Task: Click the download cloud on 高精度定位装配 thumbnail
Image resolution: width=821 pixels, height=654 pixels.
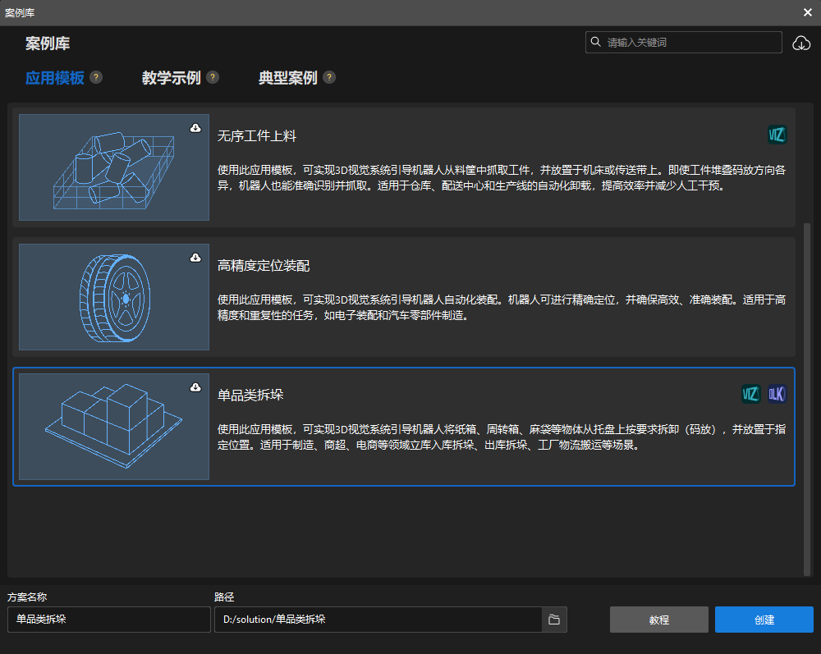Action: [x=195, y=257]
